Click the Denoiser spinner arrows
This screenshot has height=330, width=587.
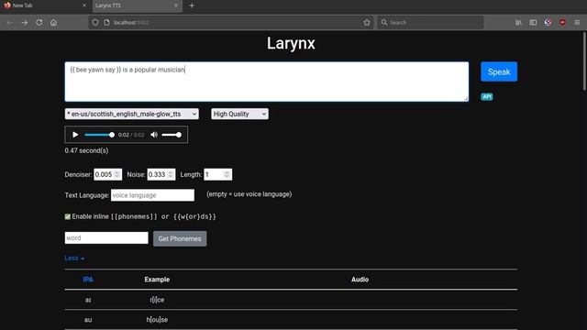click(x=117, y=174)
